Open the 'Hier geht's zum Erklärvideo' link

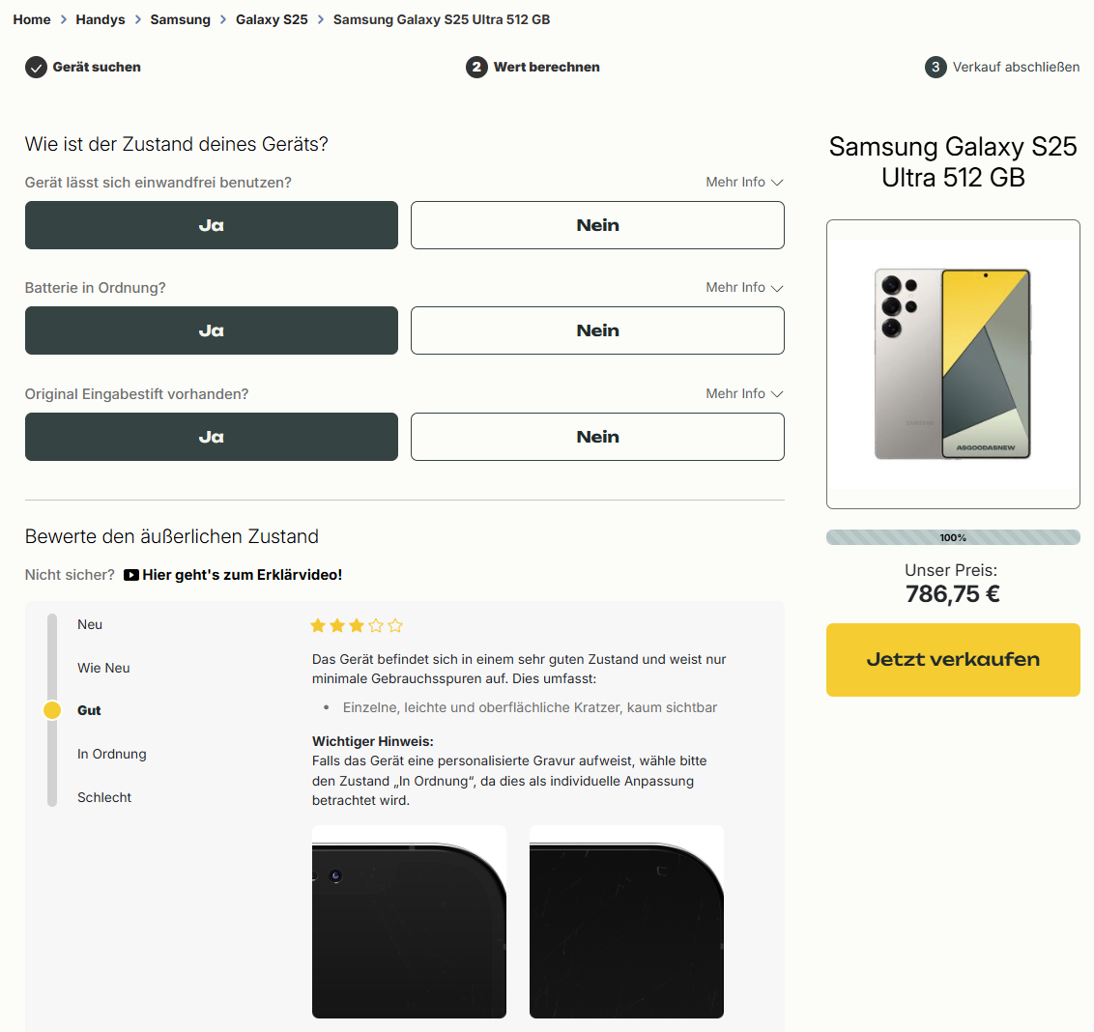(x=242, y=575)
